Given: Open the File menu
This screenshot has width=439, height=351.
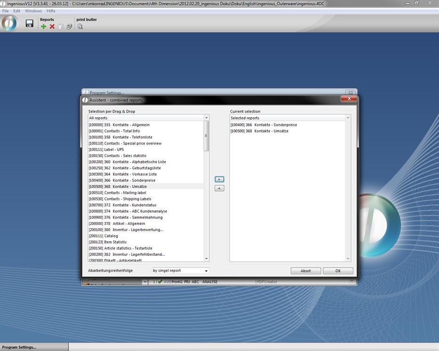Looking at the screenshot, I should (x=5, y=11).
